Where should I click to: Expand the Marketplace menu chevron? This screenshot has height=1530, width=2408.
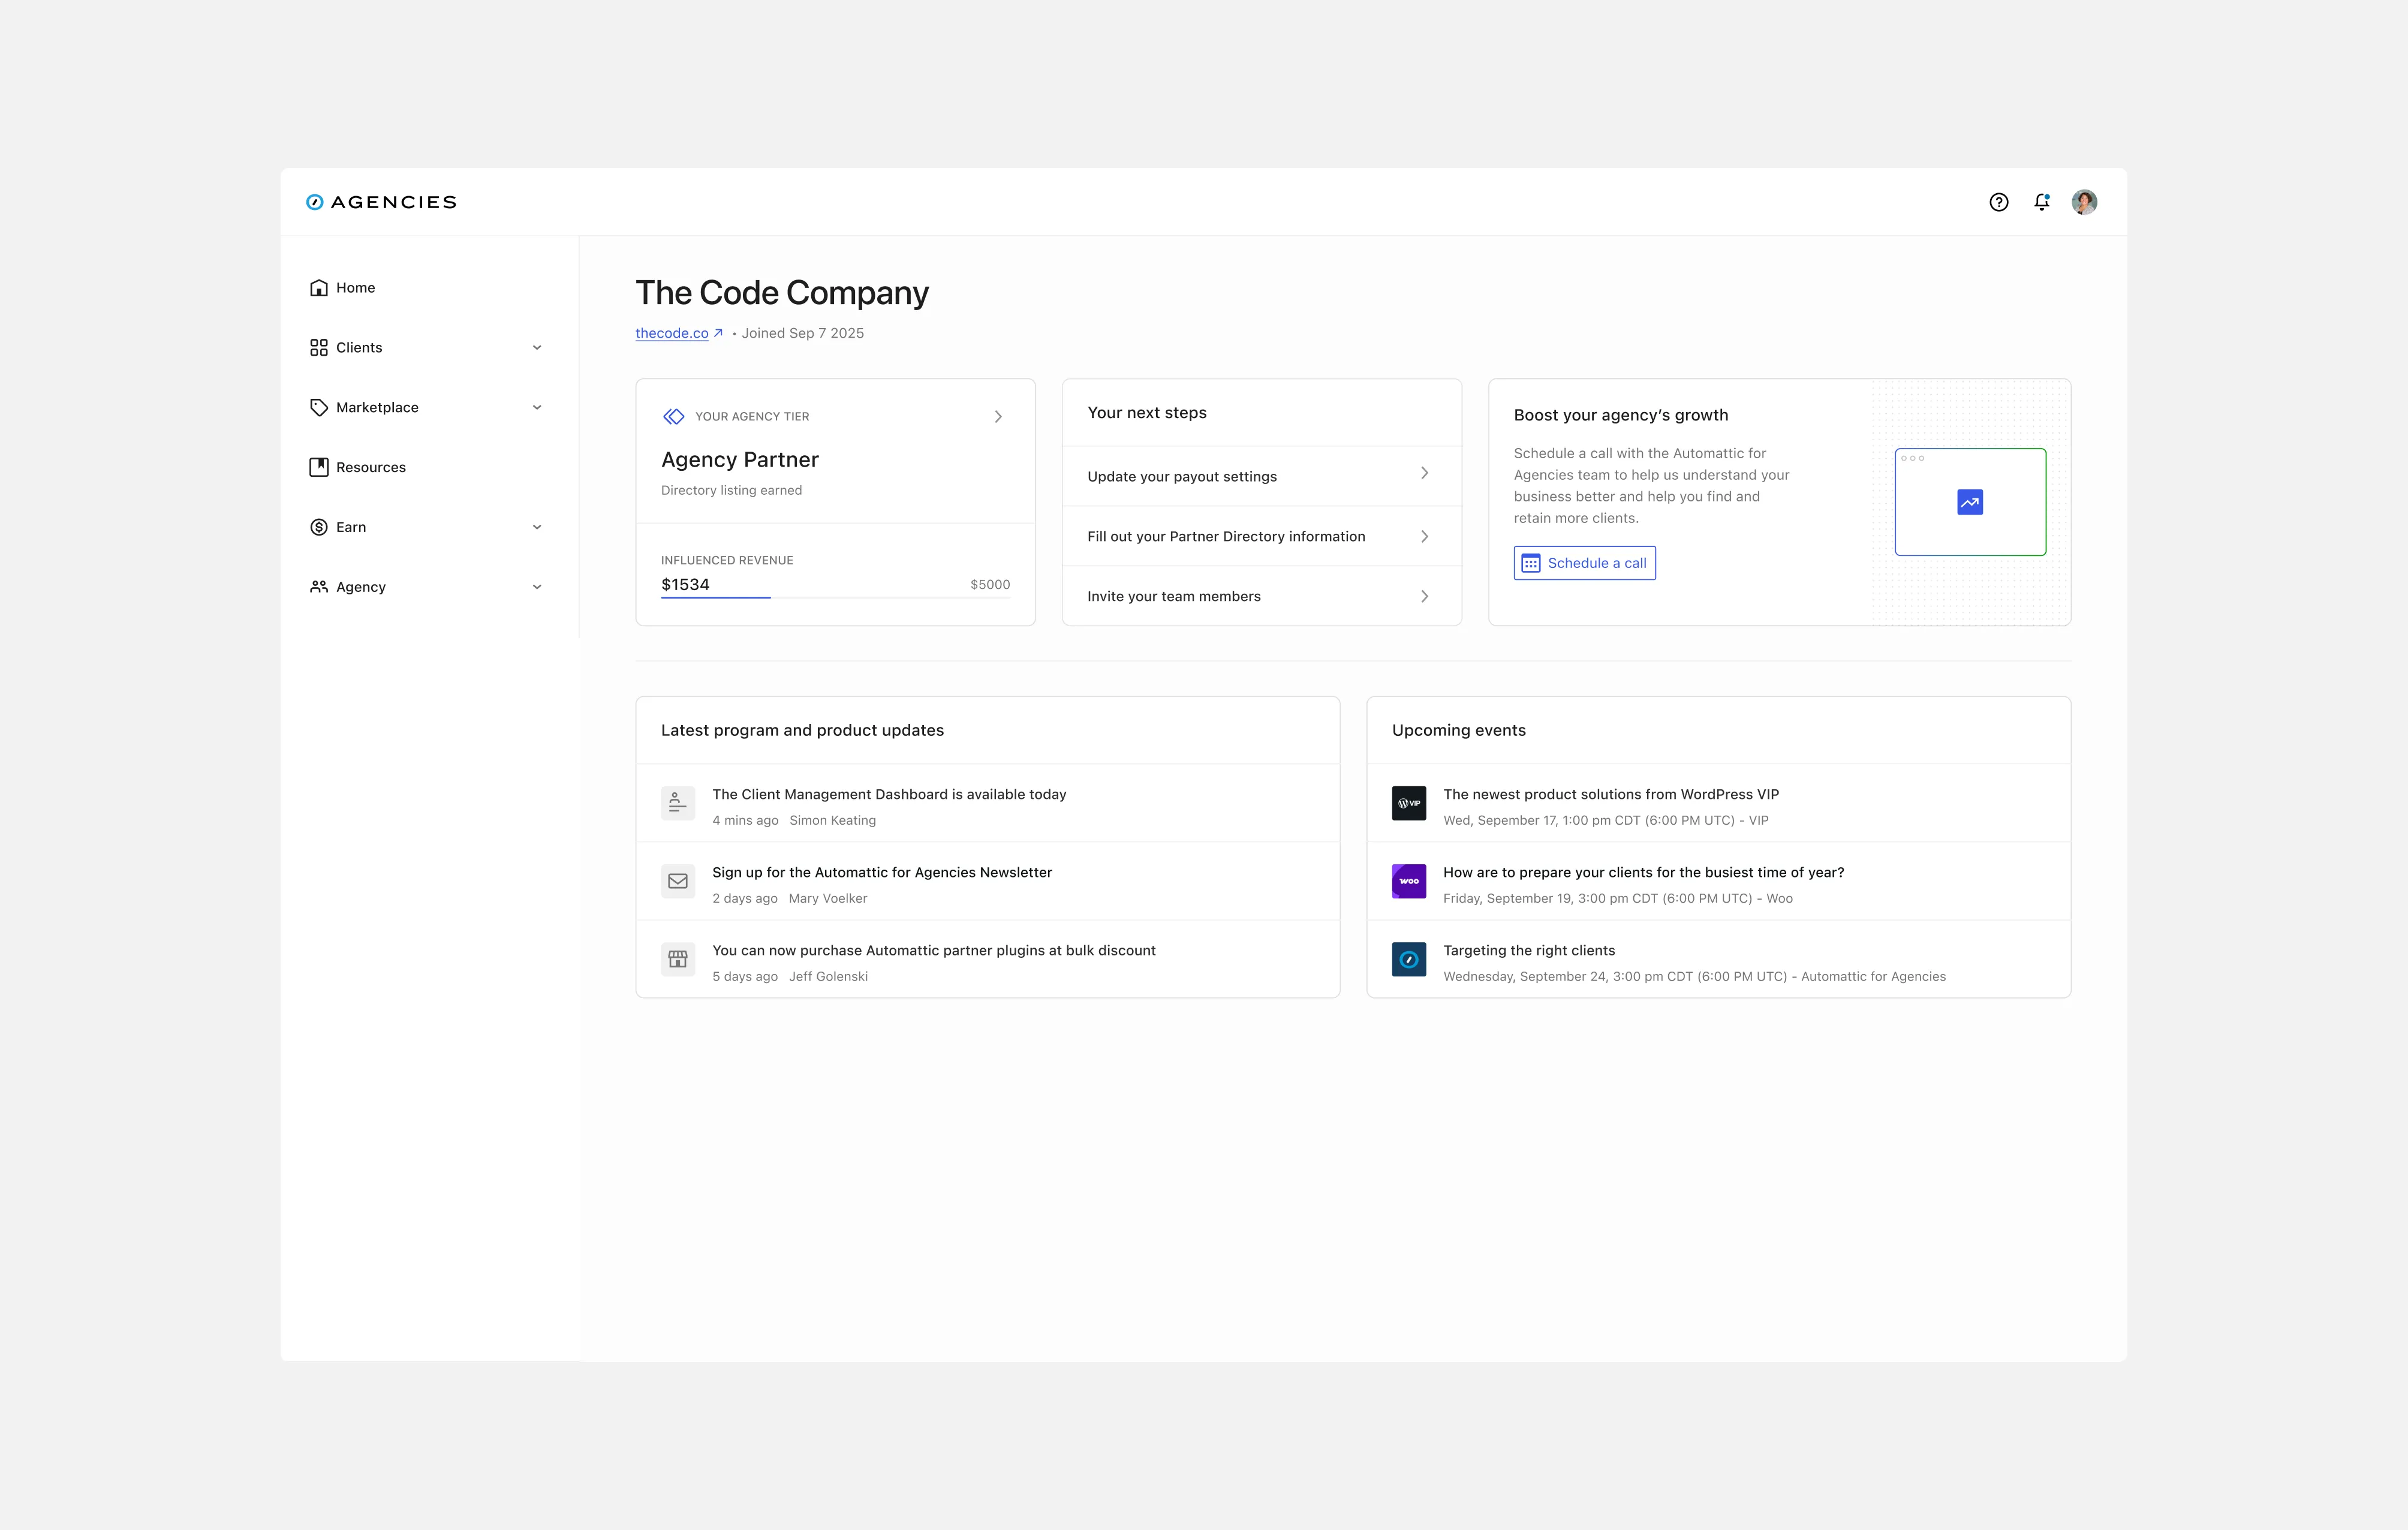pos(537,407)
